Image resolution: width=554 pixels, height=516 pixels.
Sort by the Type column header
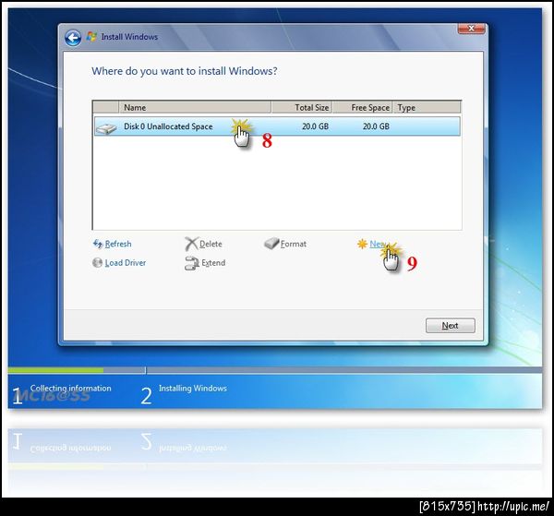427,107
